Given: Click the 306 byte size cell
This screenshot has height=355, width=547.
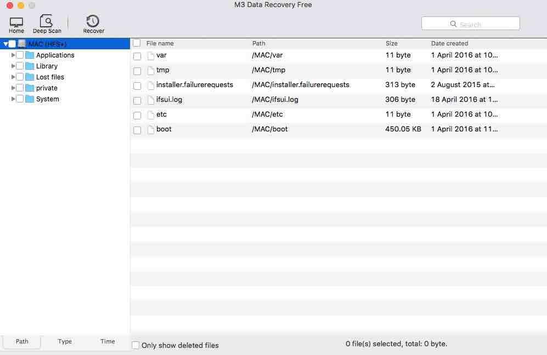Looking at the screenshot, I should pos(400,100).
